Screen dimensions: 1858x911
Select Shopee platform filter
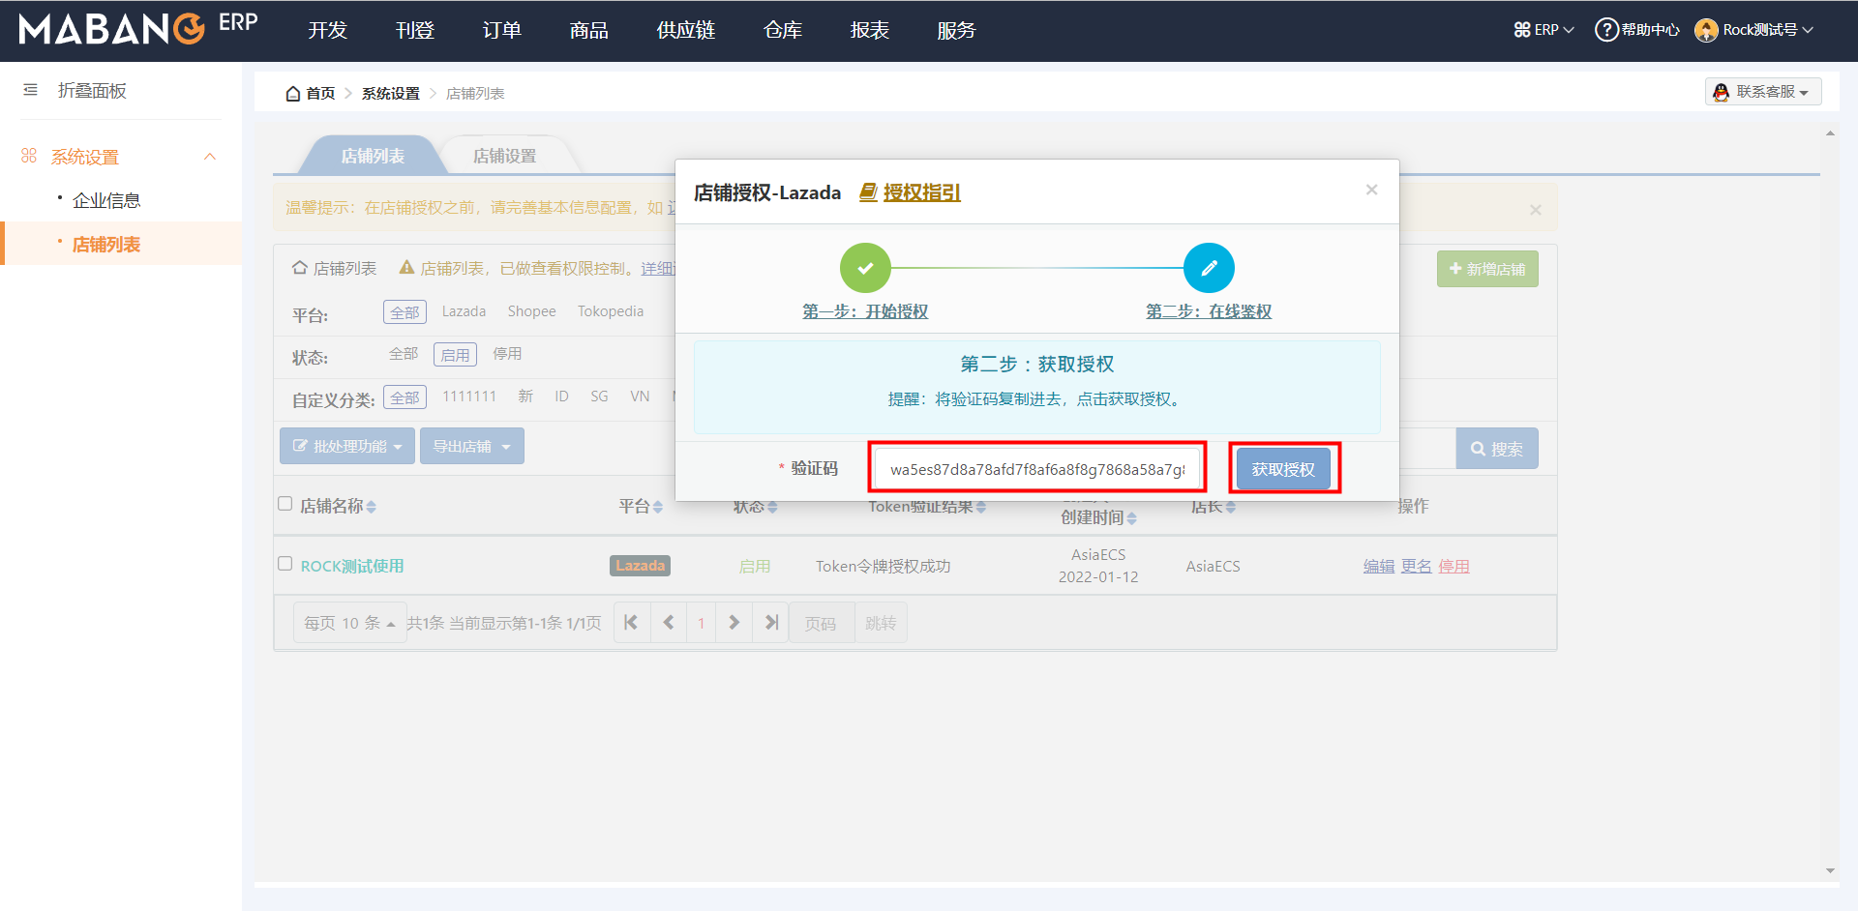click(531, 311)
